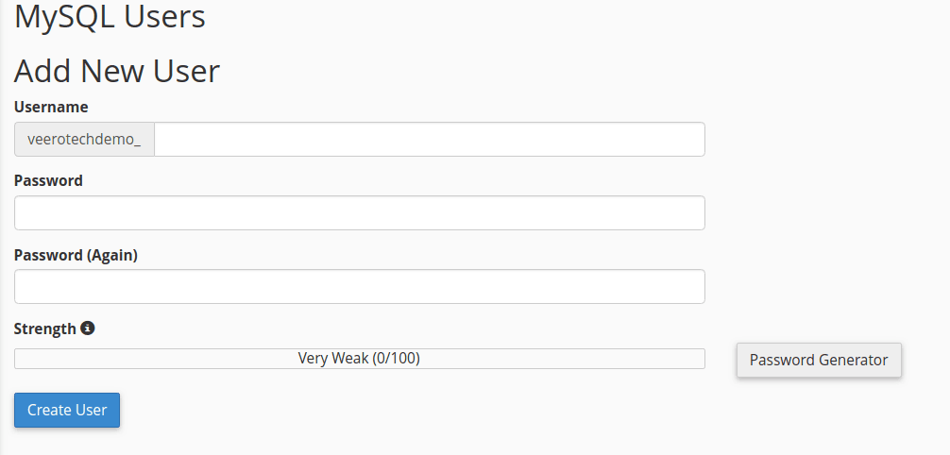Click the Strength info icon

coord(88,329)
